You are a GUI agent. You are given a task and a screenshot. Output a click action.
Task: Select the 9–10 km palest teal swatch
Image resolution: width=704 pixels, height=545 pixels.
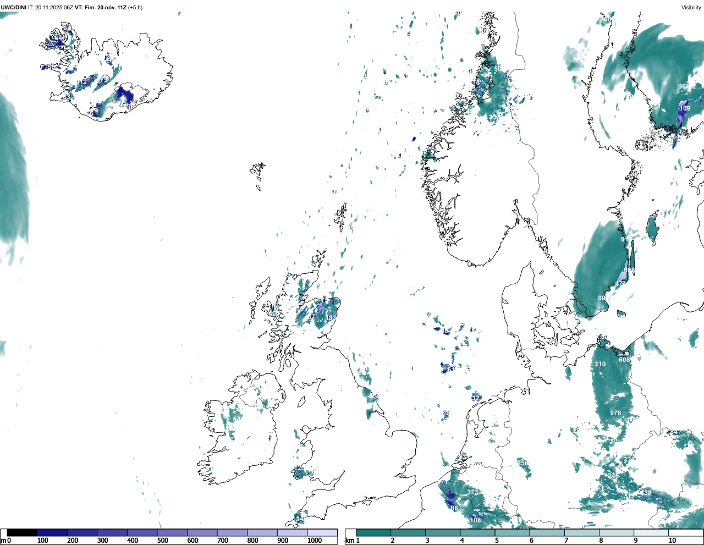tap(652, 532)
